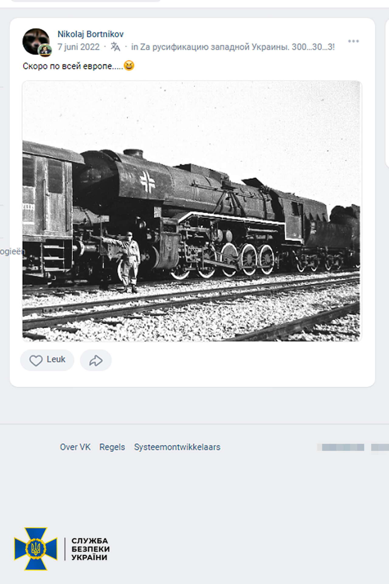
Task: Click the partially visible ogieën sidebar link
Action: [12, 252]
